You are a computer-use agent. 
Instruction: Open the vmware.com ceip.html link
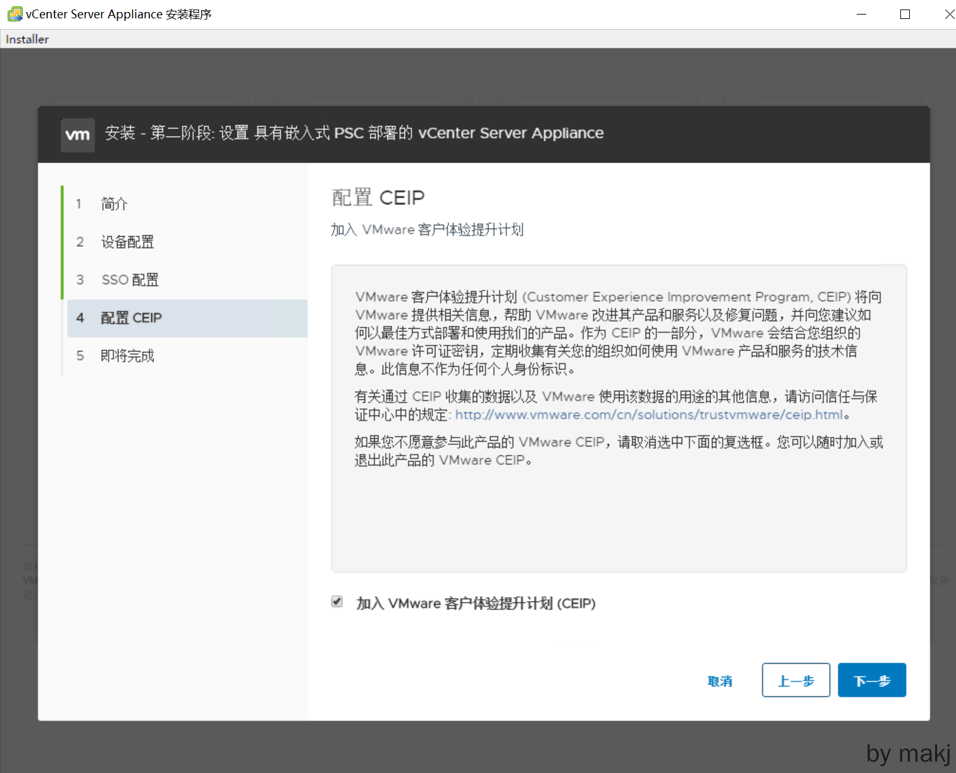(649, 415)
